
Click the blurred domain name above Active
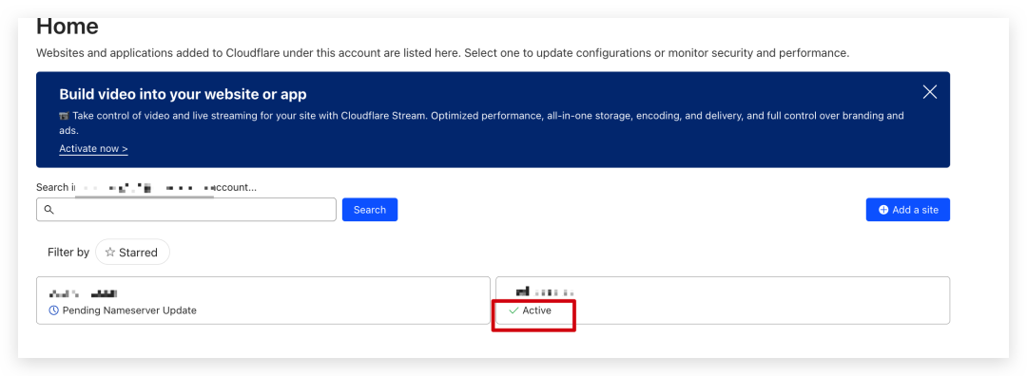(544, 291)
